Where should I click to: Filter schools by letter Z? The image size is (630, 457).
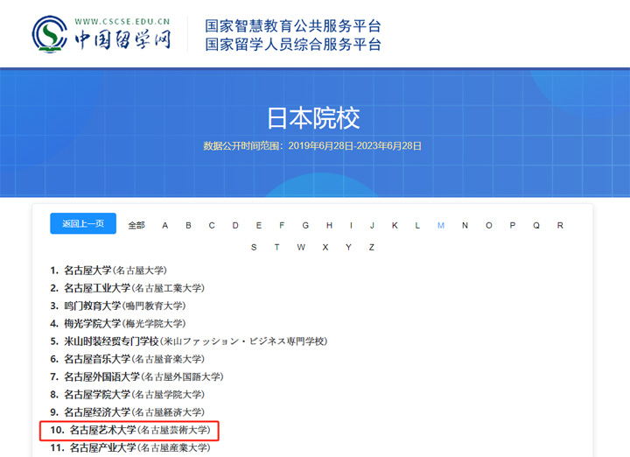pos(372,247)
